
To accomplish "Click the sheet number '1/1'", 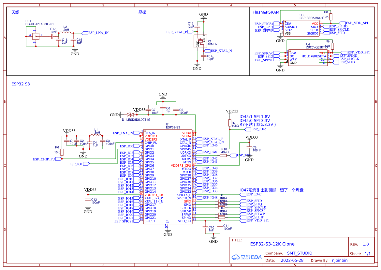I will tap(368, 254).
